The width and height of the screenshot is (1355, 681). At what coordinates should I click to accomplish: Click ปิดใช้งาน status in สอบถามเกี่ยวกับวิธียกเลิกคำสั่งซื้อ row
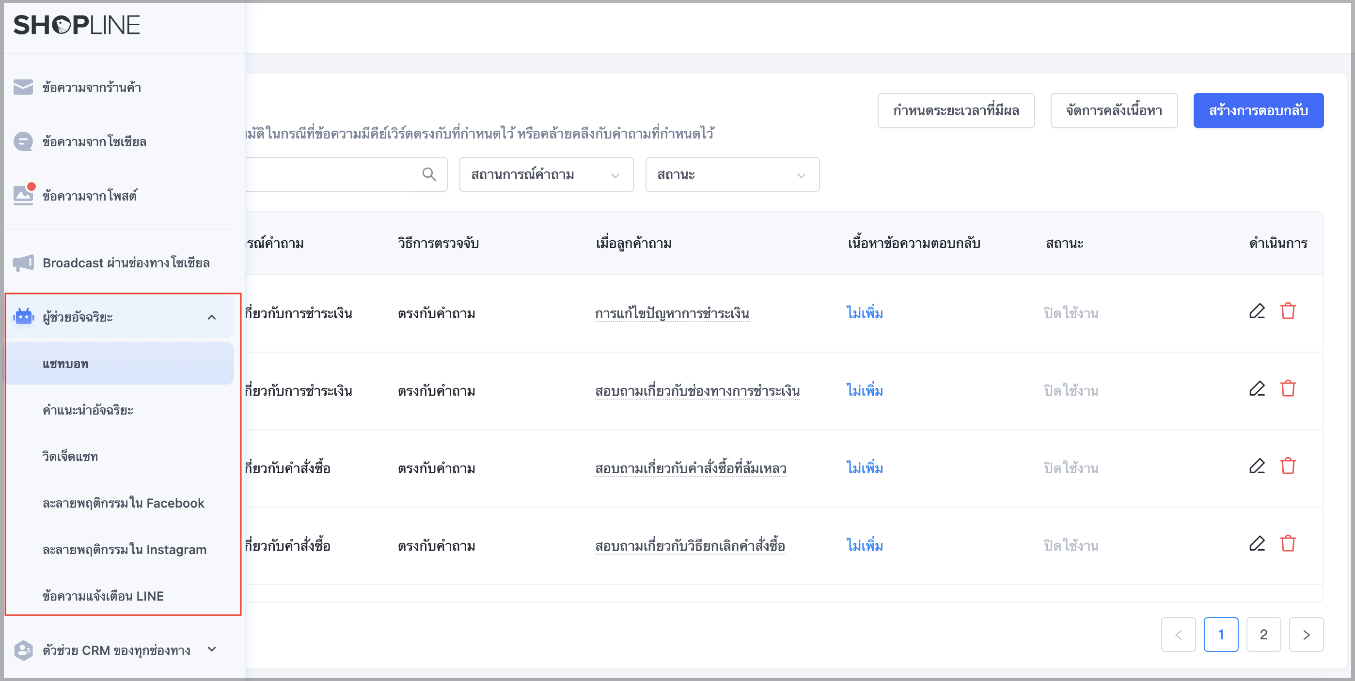1071,546
